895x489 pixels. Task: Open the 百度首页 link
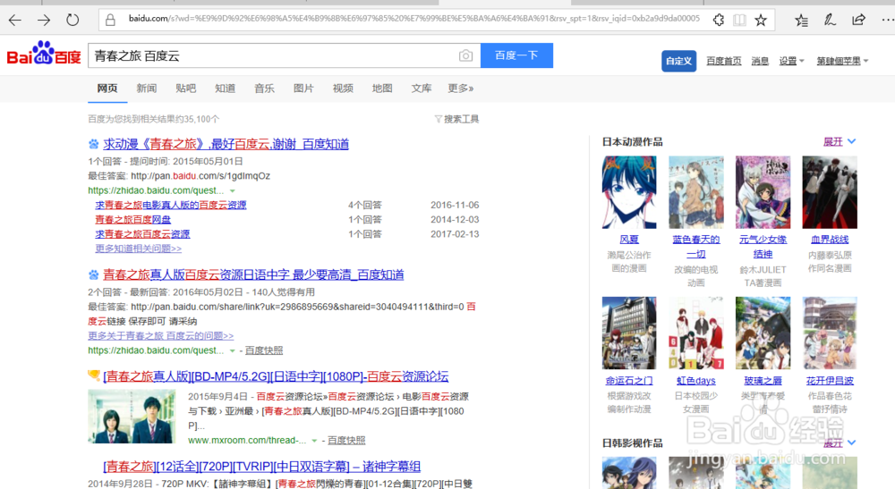tap(724, 61)
